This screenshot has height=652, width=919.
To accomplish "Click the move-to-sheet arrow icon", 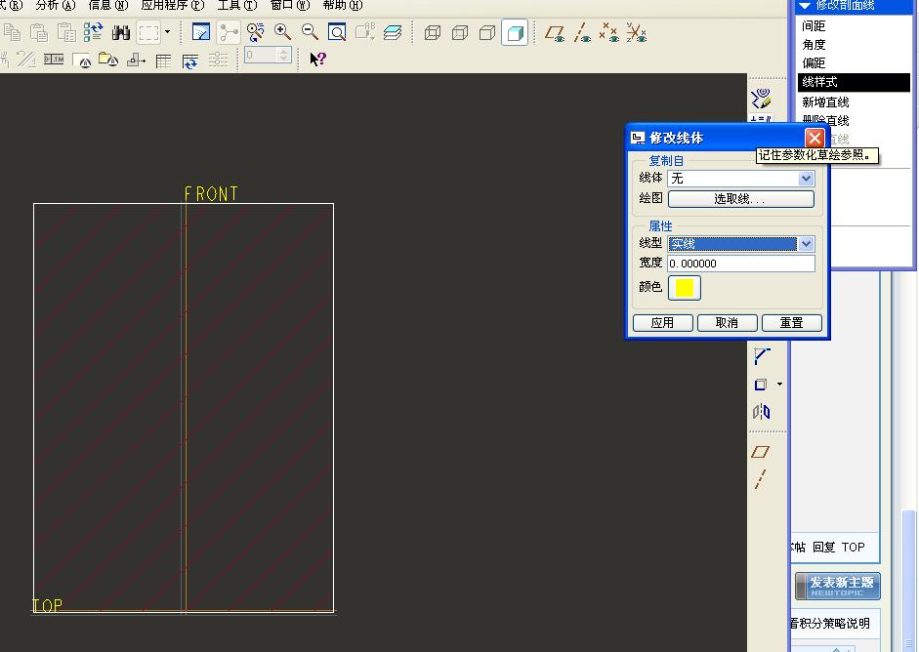I will click(x=136, y=60).
